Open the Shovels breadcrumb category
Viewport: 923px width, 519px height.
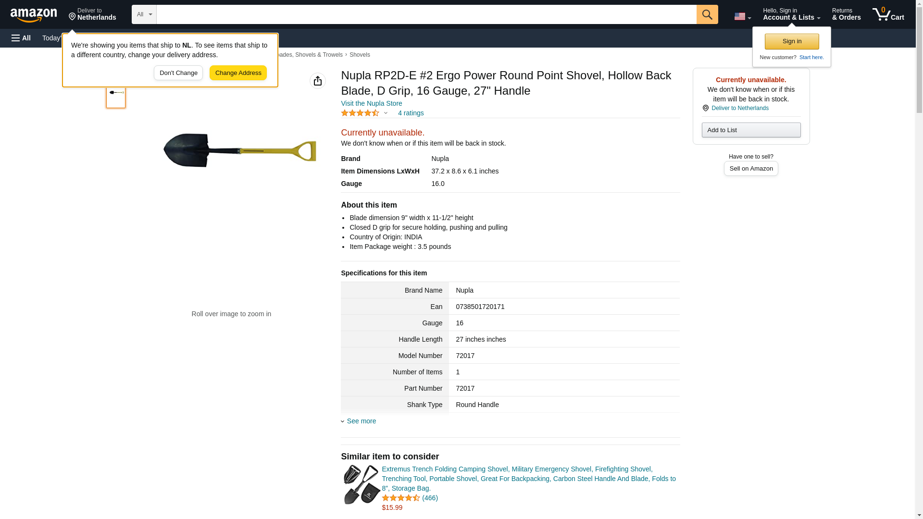click(359, 55)
